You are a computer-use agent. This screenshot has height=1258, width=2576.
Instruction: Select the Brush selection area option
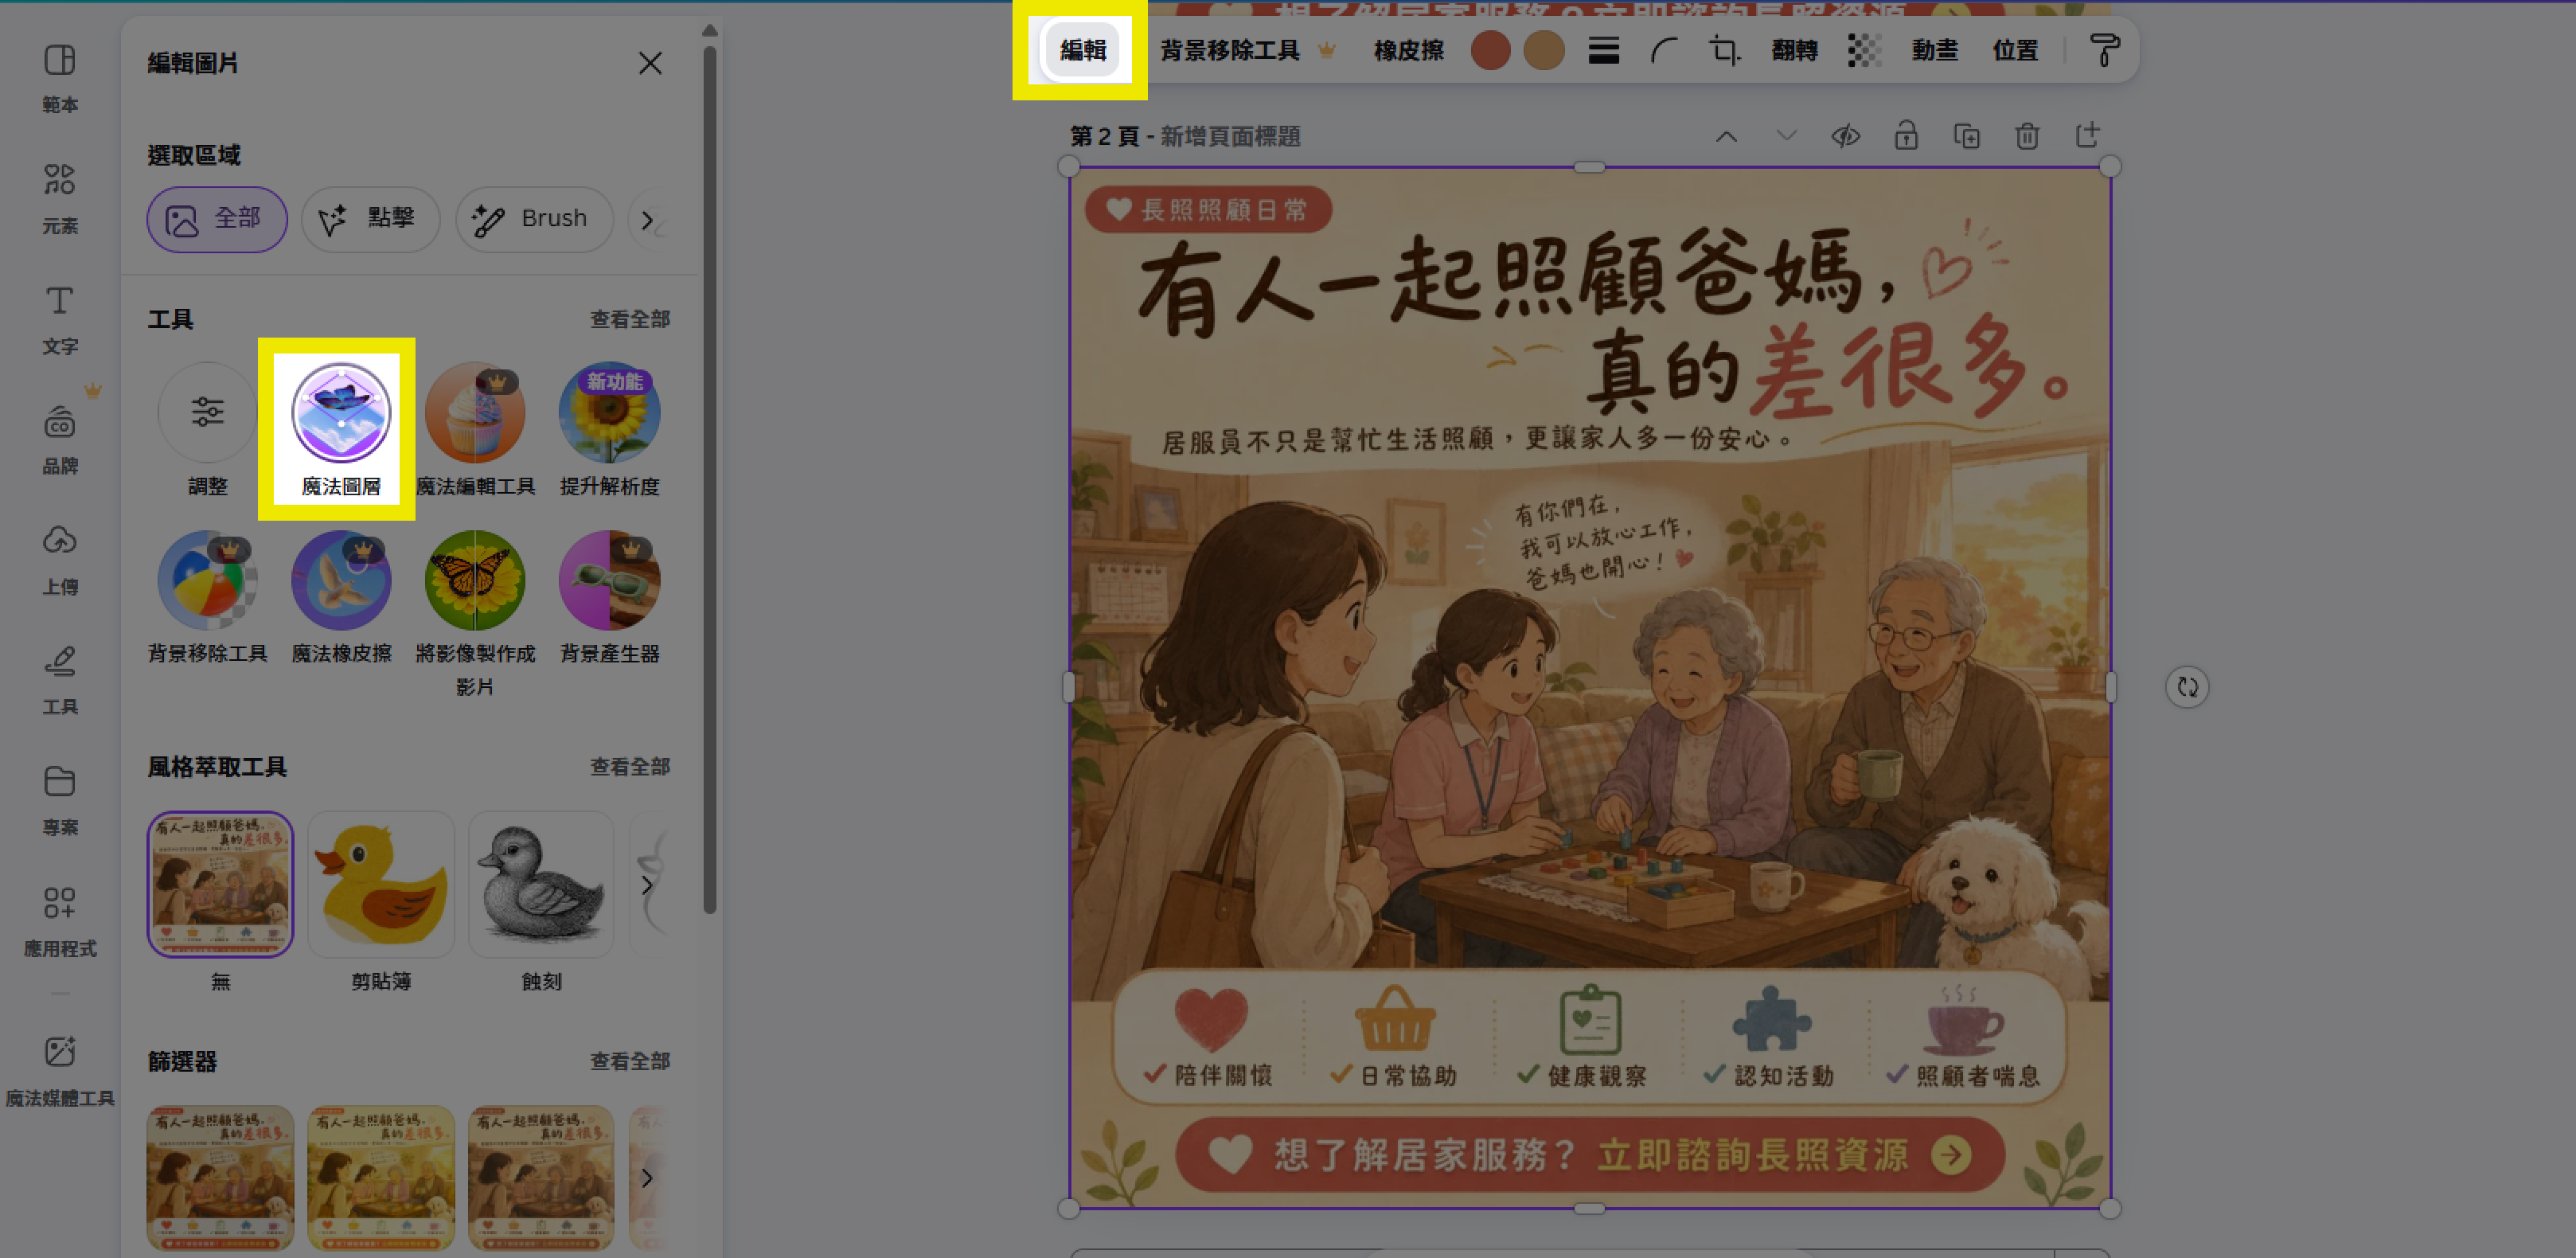534,219
